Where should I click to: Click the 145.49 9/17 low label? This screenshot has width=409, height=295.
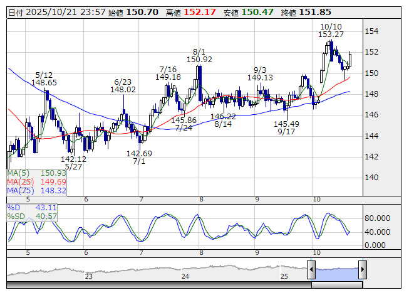[286, 127]
